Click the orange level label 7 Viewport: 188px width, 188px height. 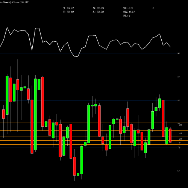(180, 143)
